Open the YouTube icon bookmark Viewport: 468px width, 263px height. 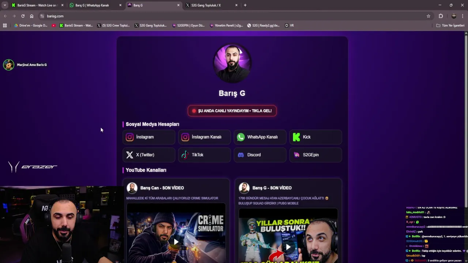(54, 26)
